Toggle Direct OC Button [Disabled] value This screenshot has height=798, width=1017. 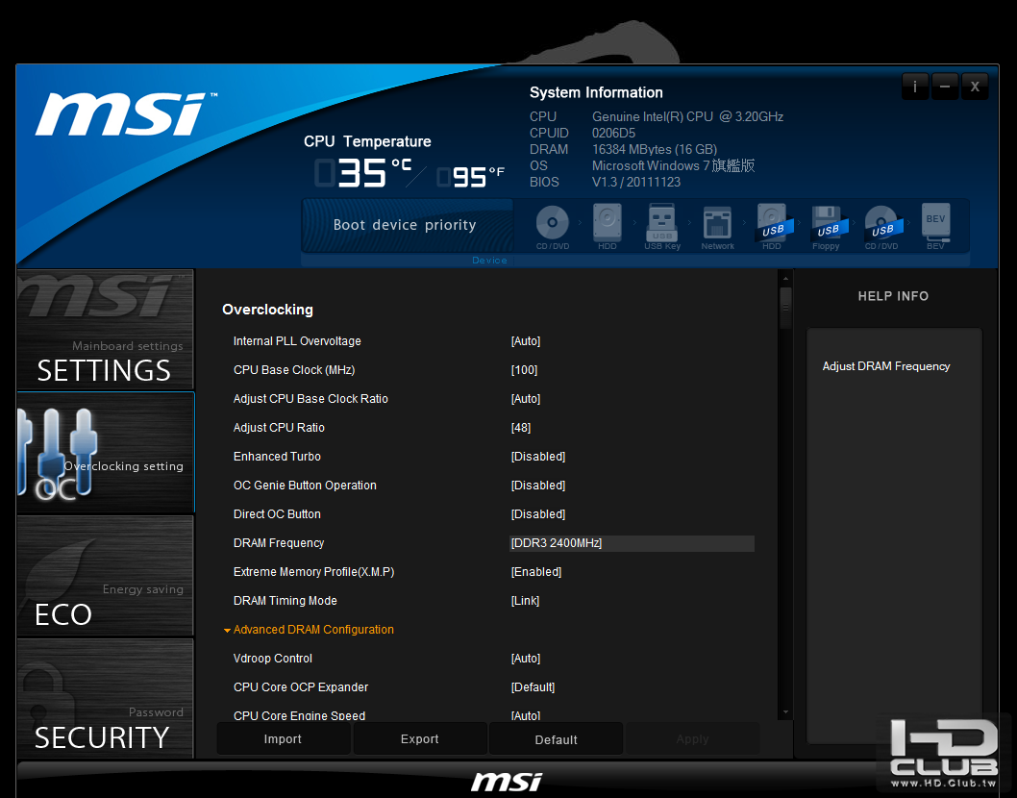(537, 514)
